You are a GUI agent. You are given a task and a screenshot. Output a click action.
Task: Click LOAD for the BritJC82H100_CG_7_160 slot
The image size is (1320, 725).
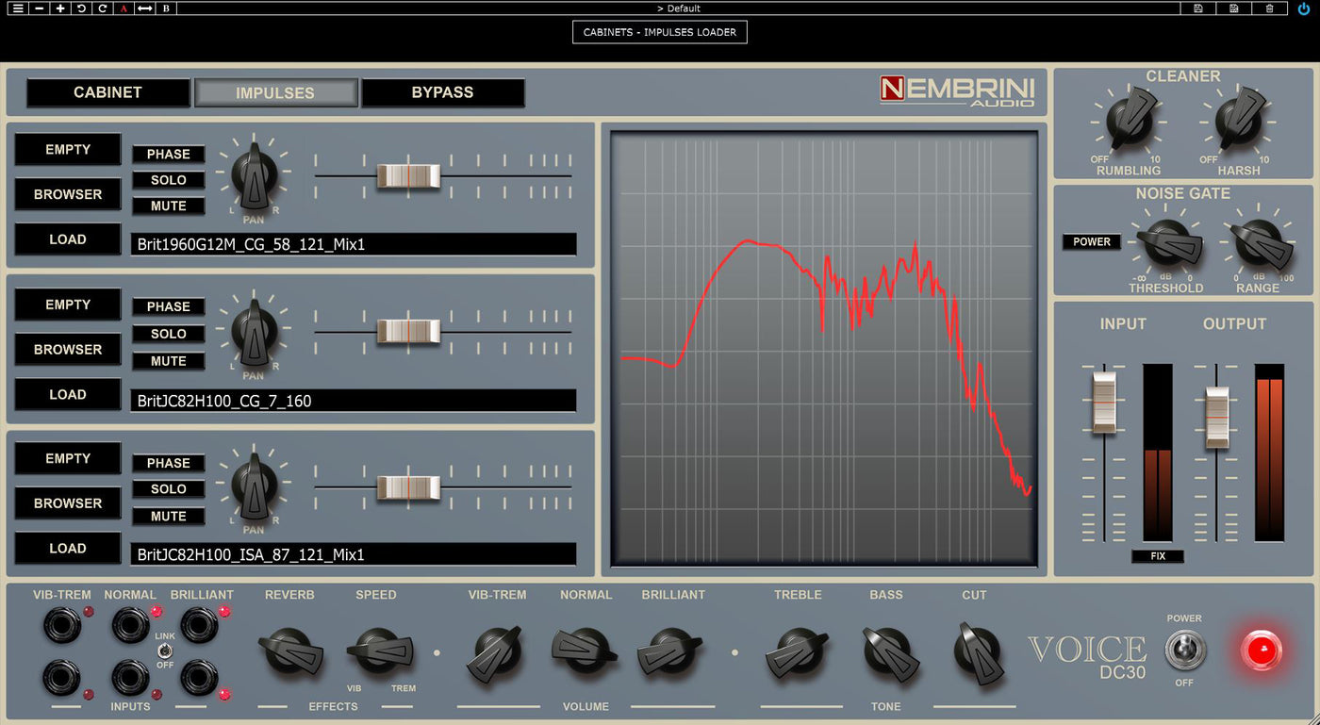click(68, 394)
